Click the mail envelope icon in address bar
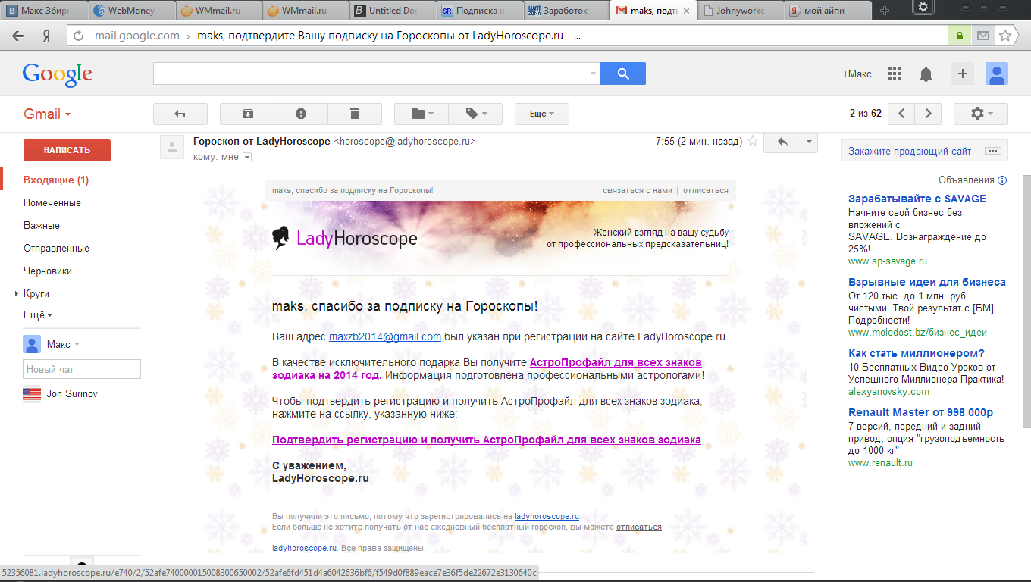 982,36
